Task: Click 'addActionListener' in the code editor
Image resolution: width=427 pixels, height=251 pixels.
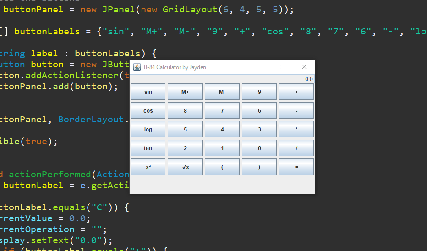Action: [72, 76]
